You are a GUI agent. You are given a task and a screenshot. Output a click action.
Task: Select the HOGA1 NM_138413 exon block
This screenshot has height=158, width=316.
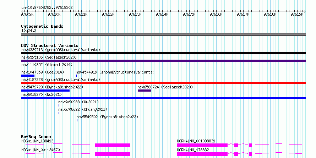pyautogui.click(x=113, y=145)
